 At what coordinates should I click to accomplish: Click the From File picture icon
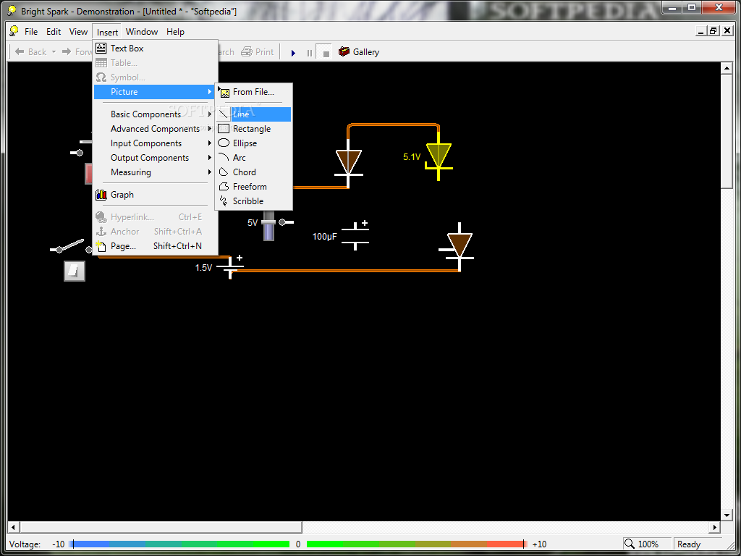(224, 93)
